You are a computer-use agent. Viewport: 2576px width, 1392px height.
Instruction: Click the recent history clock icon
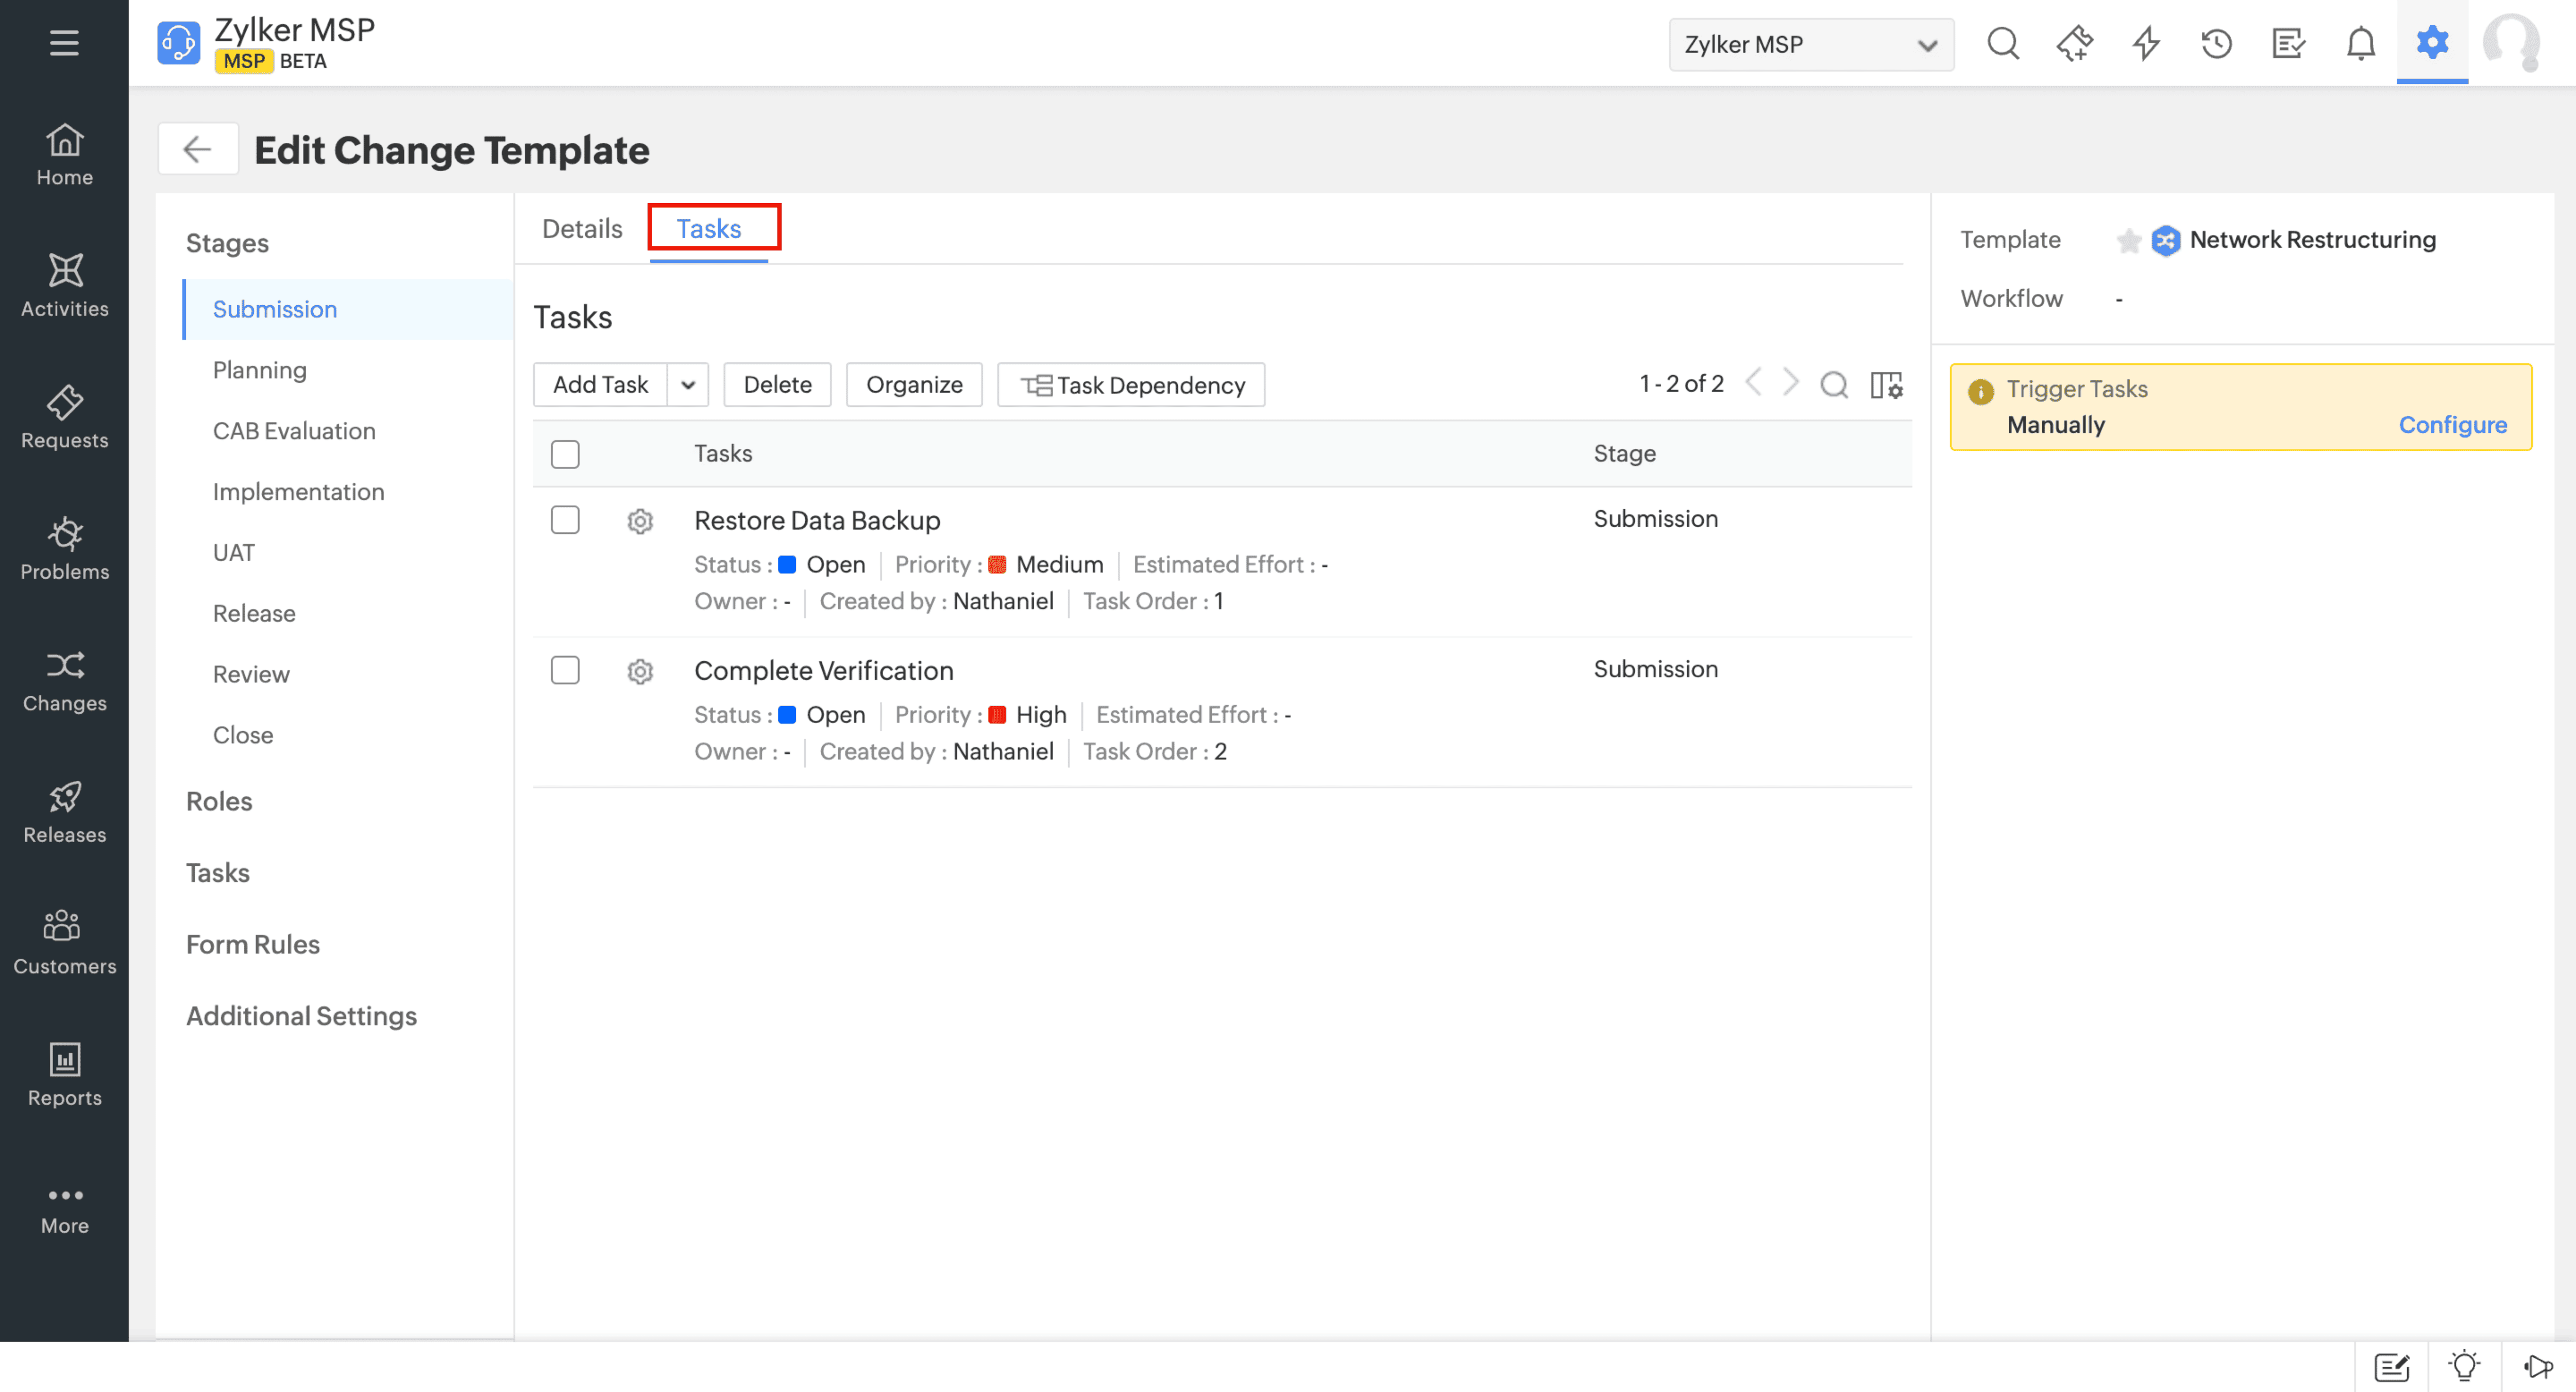coord(2216,43)
